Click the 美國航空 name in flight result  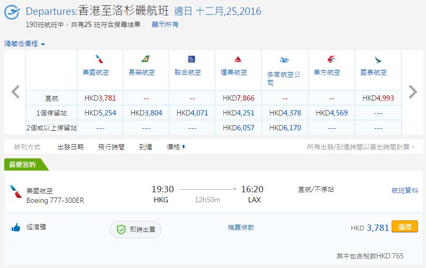pos(40,191)
